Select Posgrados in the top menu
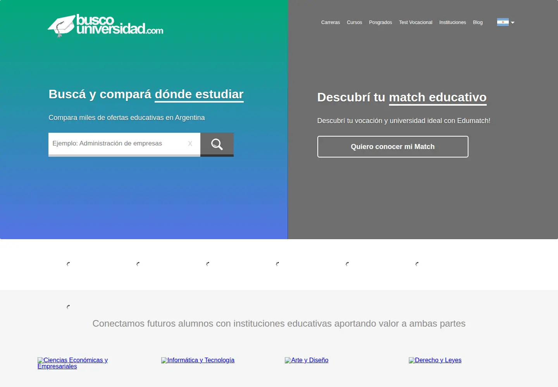Viewport: 558px width, 387px height. pyautogui.click(x=381, y=22)
